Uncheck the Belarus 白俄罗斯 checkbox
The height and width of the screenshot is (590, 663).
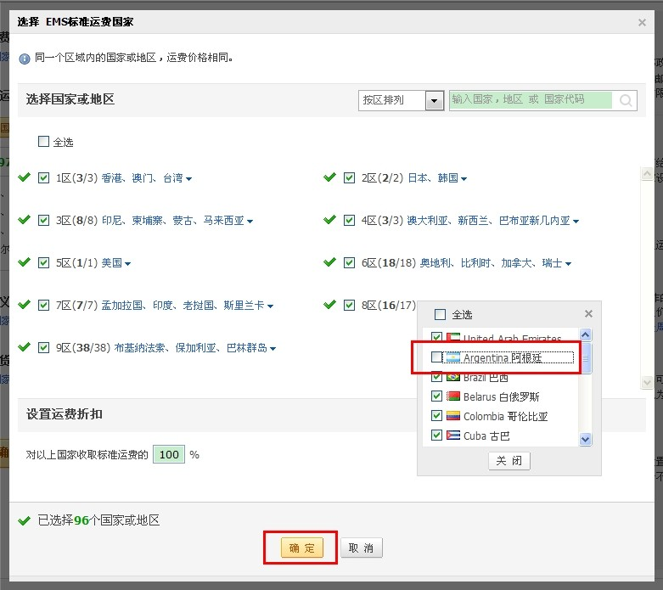click(437, 396)
